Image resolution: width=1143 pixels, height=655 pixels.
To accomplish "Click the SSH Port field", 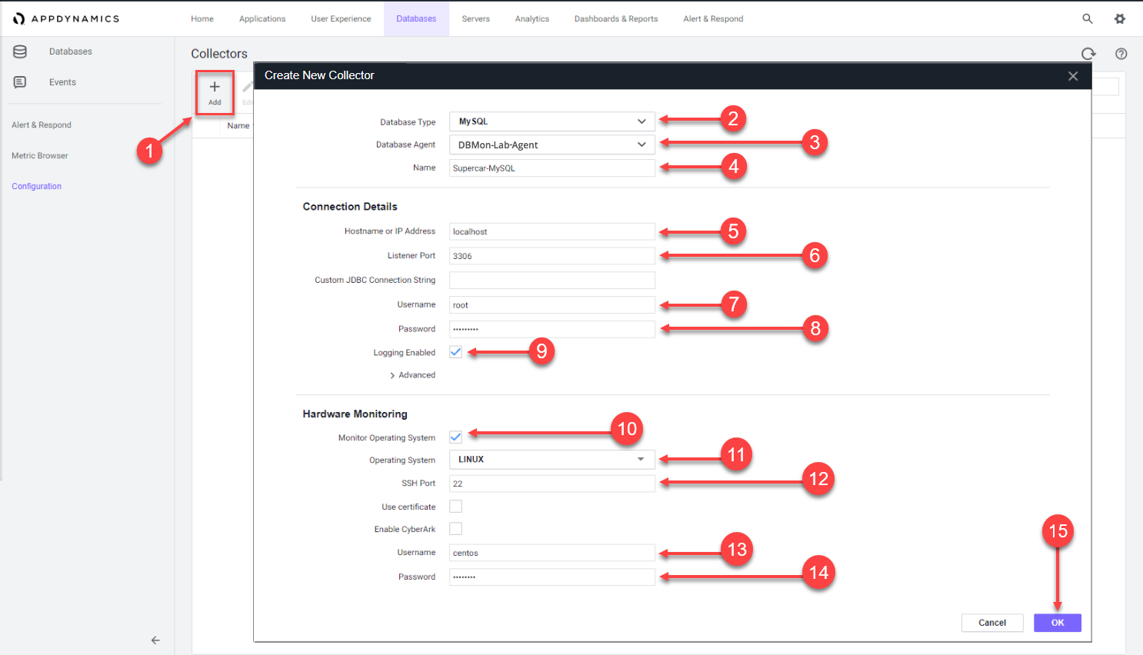I will 552,484.
